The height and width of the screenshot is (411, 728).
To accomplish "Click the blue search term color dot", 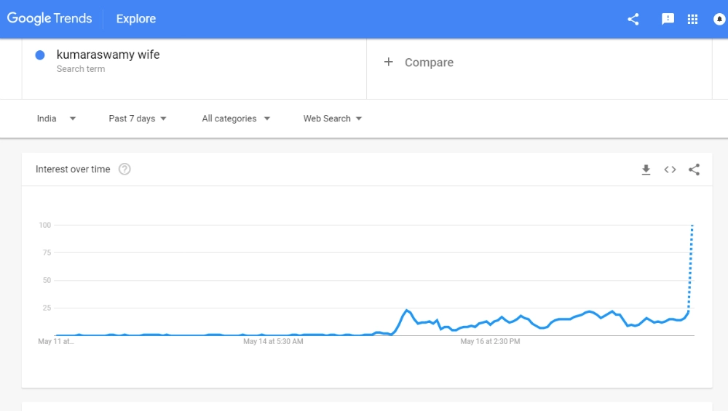I will click(40, 55).
